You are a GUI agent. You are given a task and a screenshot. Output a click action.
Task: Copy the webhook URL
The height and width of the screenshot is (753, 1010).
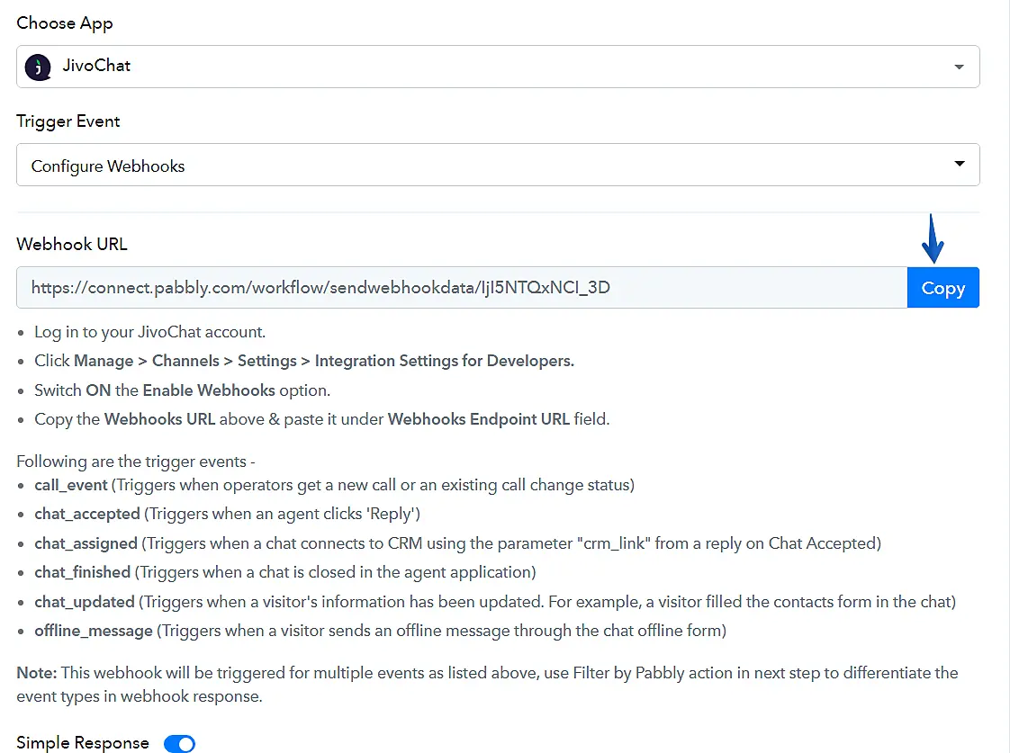coord(942,288)
